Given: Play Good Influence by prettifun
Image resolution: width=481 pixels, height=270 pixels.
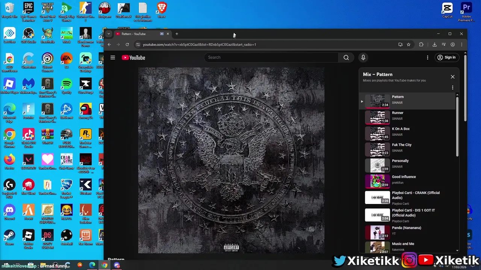Looking at the screenshot, I should coord(408,181).
